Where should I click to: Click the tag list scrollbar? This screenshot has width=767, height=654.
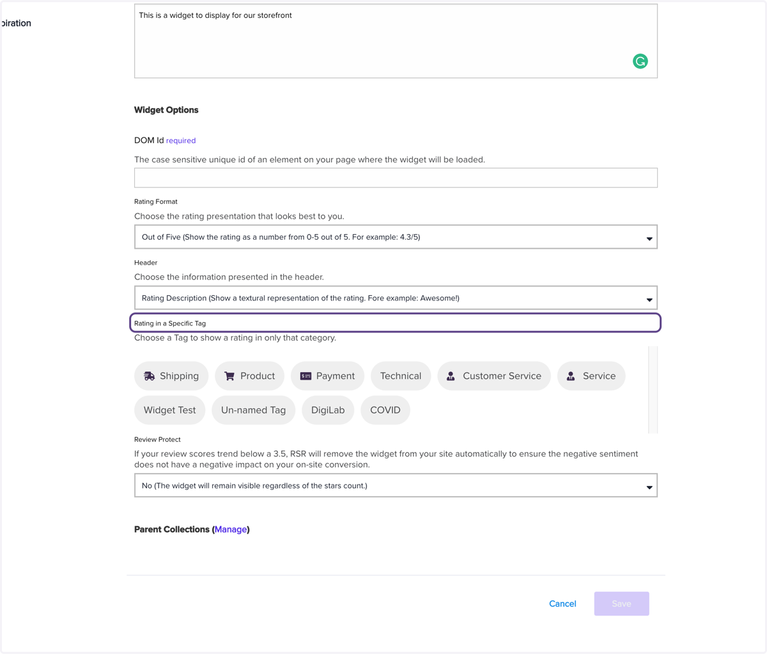point(653,390)
